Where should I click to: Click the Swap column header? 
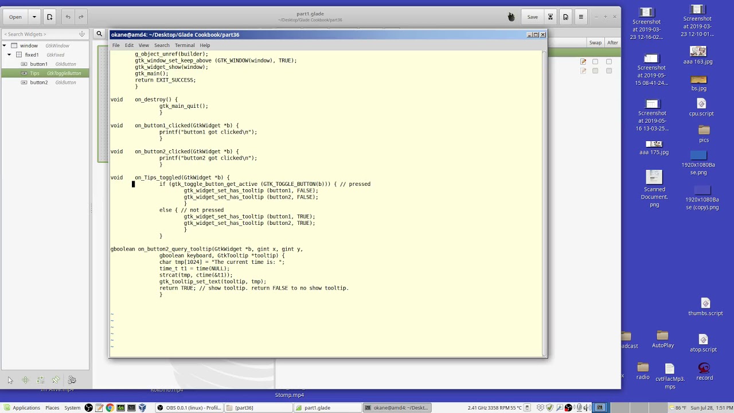595,42
